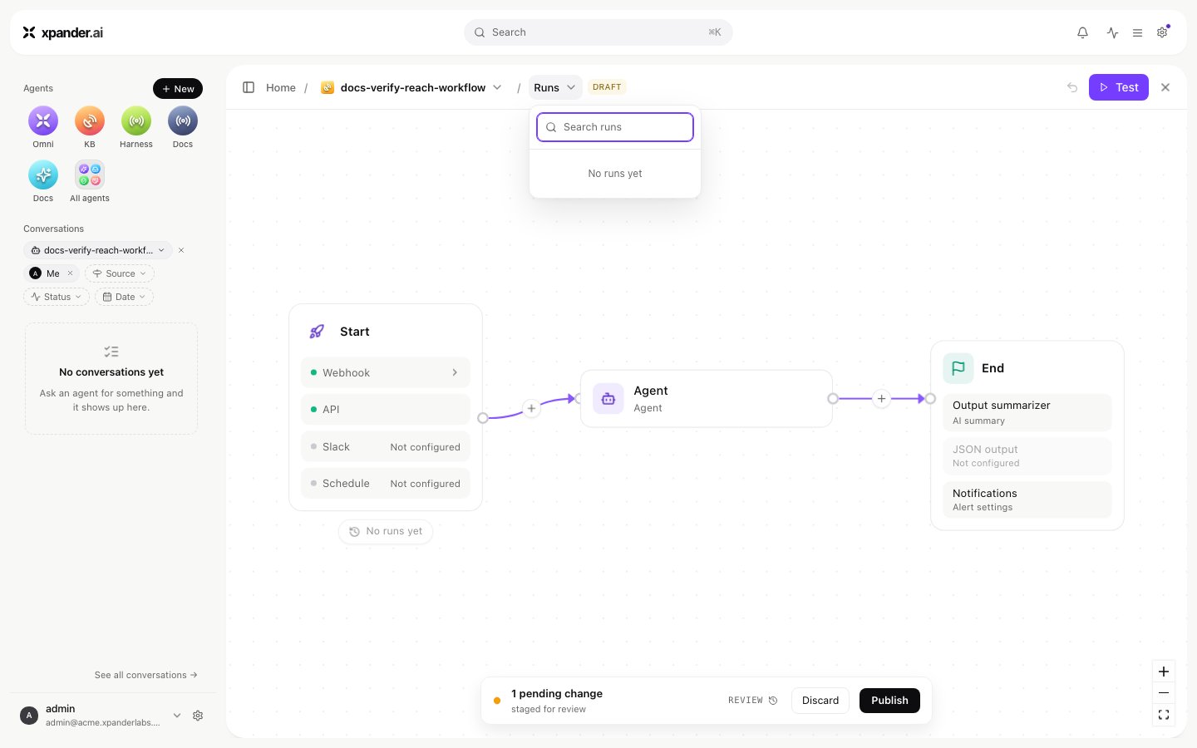The height and width of the screenshot is (748, 1197).
Task: Review the staged change
Action: click(x=753, y=701)
